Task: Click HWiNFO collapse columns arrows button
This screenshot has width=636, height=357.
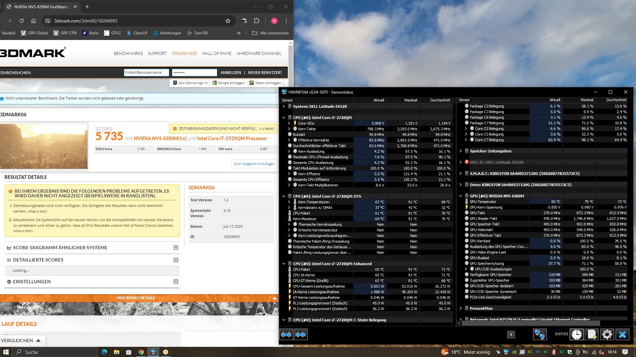Action: pyautogui.click(x=300, y=335)
